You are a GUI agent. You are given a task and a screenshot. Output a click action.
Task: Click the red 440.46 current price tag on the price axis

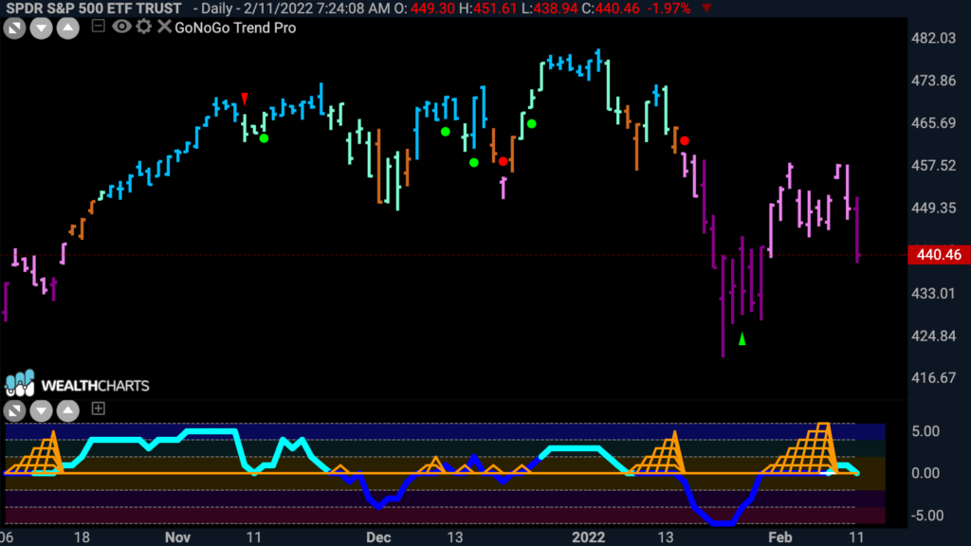click(939, 254)
